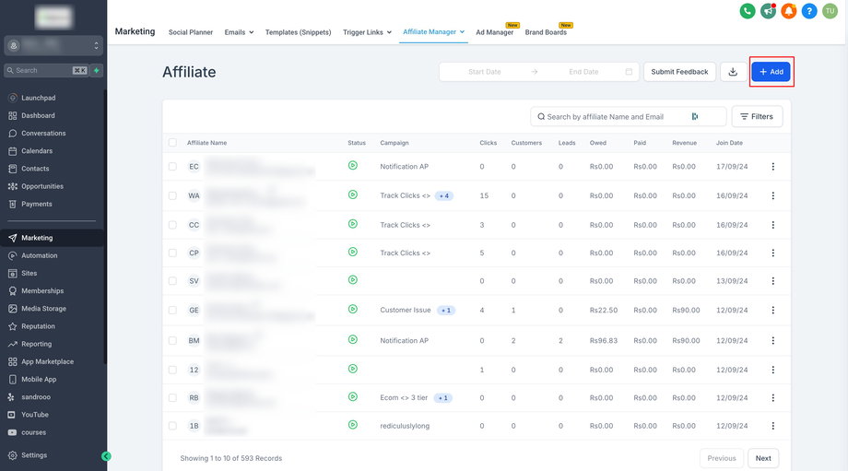Click the blue Add button
The width and height of the screenshot is (848, 471).
[x=771, y=72]
